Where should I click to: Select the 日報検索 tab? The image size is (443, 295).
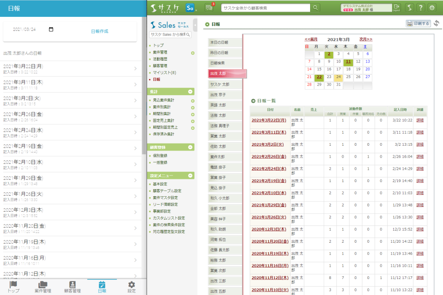click(225, 63)
